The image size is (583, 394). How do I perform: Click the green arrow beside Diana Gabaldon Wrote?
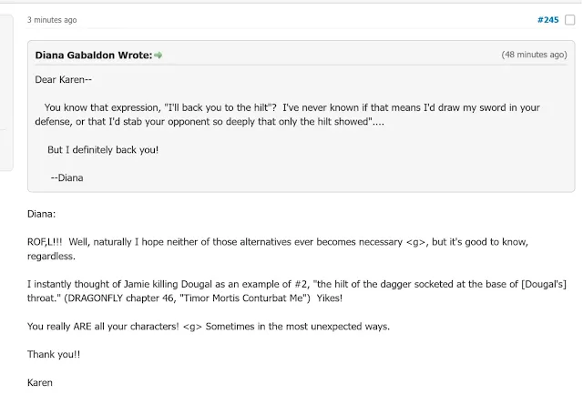pyautogui.click(x=159, y=56)
